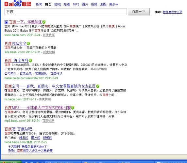Click green shield badge after 百度一下，你就知道

click(44, 22)
